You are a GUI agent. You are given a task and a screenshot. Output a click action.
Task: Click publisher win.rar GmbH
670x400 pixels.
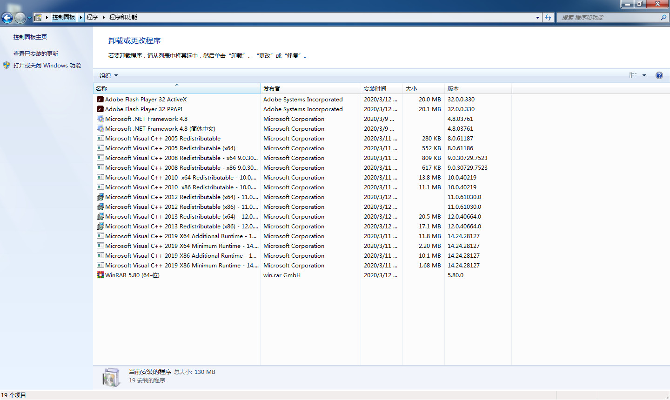[282, 275]
